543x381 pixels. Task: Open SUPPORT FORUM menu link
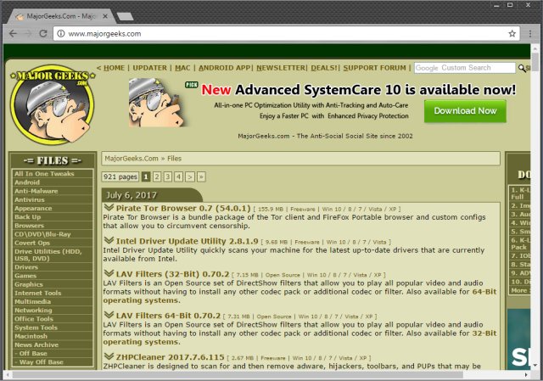(374, 68)
